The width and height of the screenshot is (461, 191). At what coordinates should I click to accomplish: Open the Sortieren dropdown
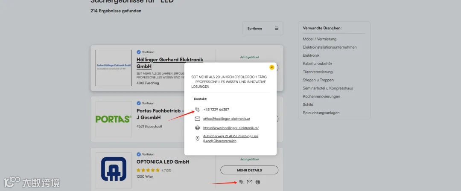263,29
